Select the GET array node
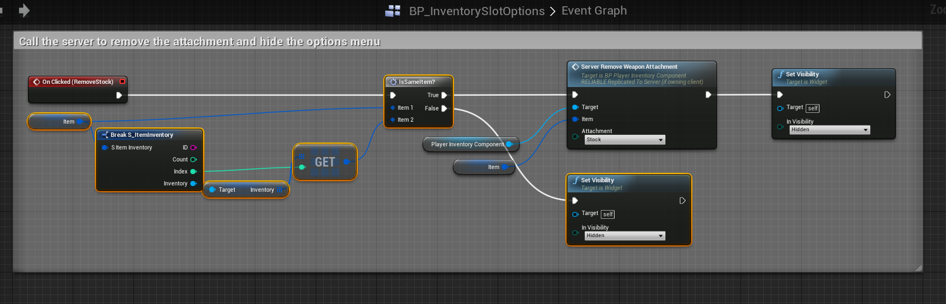Screen dimensions: 946x304 (325, 162)
